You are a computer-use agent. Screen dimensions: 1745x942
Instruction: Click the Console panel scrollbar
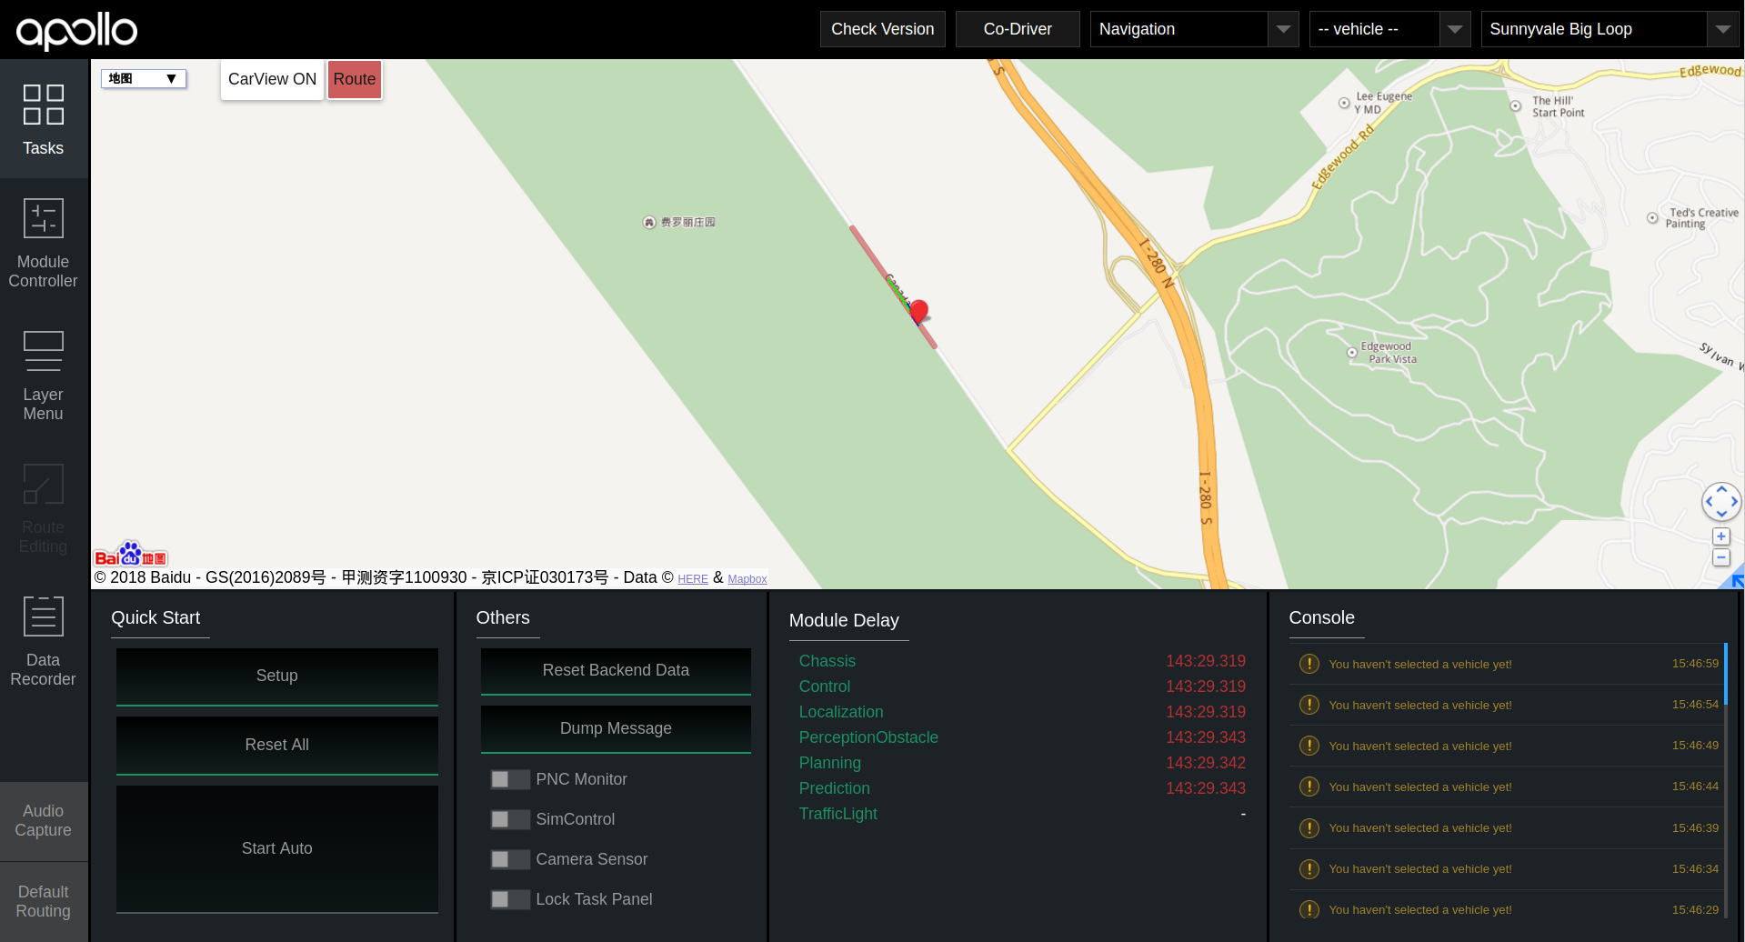[x=1725, y=674]
